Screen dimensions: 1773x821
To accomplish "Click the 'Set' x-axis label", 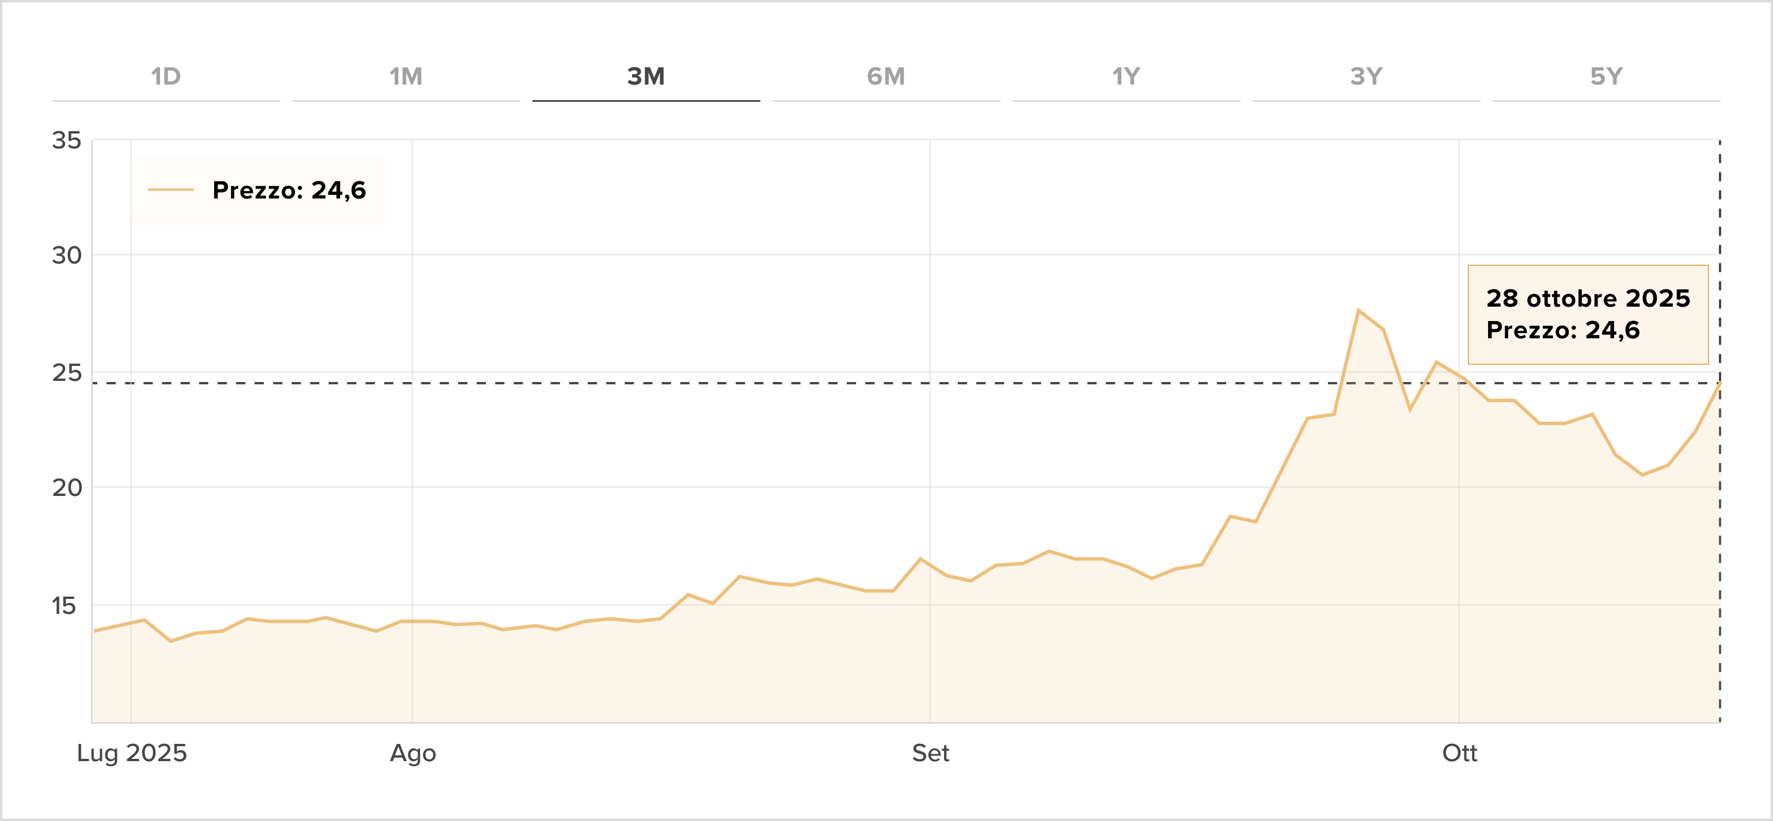I will tap(930, 753).
